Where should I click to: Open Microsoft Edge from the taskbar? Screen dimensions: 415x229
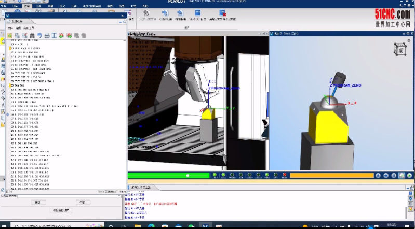pos(151,226)
